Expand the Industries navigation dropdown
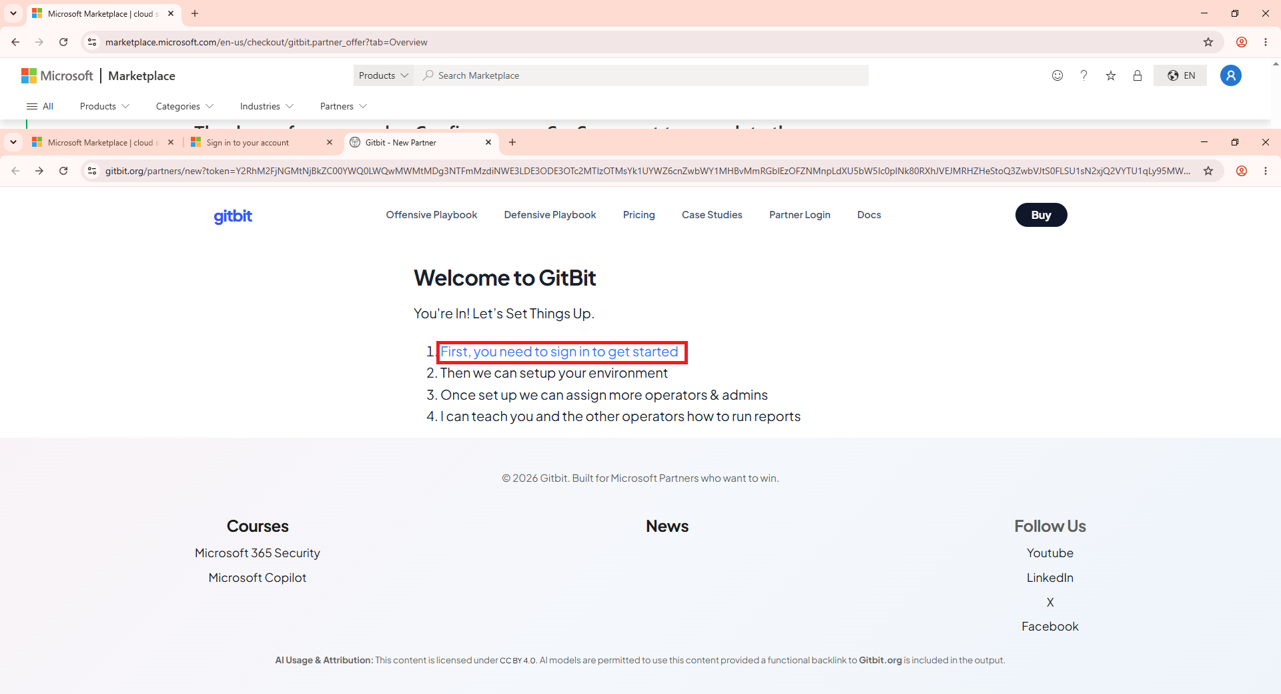This screenshot has width=1281, height=694. click(267, 106)
